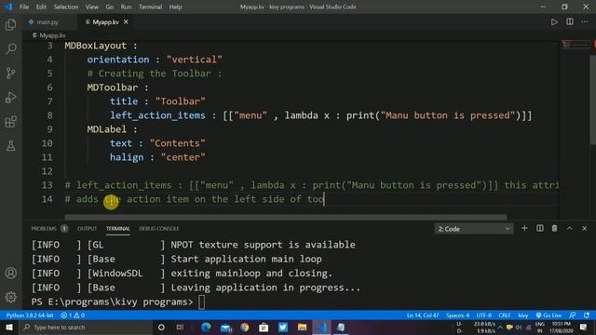This screenshot has width=596, height=335.
Task: Open the Run menu
Action: [x=126, y=7]
